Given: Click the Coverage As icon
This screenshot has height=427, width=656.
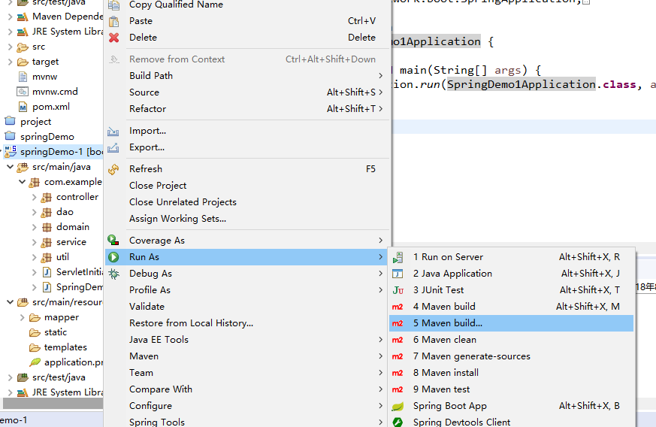Looking at the screenshot, I should click(113, 241).
